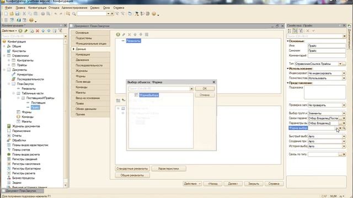This screenshot has width=353, height=198.
Task: Click the <Назад button
Action: pos(212,184)
